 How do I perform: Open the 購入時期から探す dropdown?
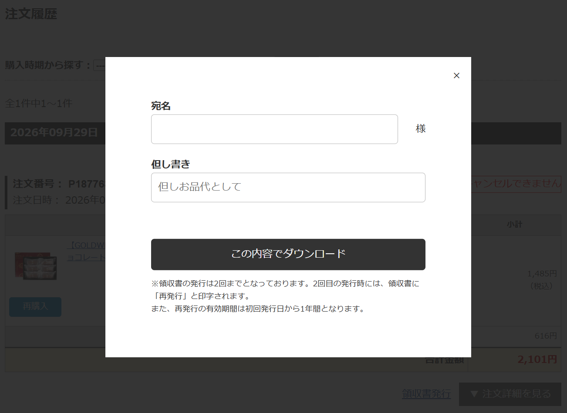pyautogui.click(x=99, y=66)
